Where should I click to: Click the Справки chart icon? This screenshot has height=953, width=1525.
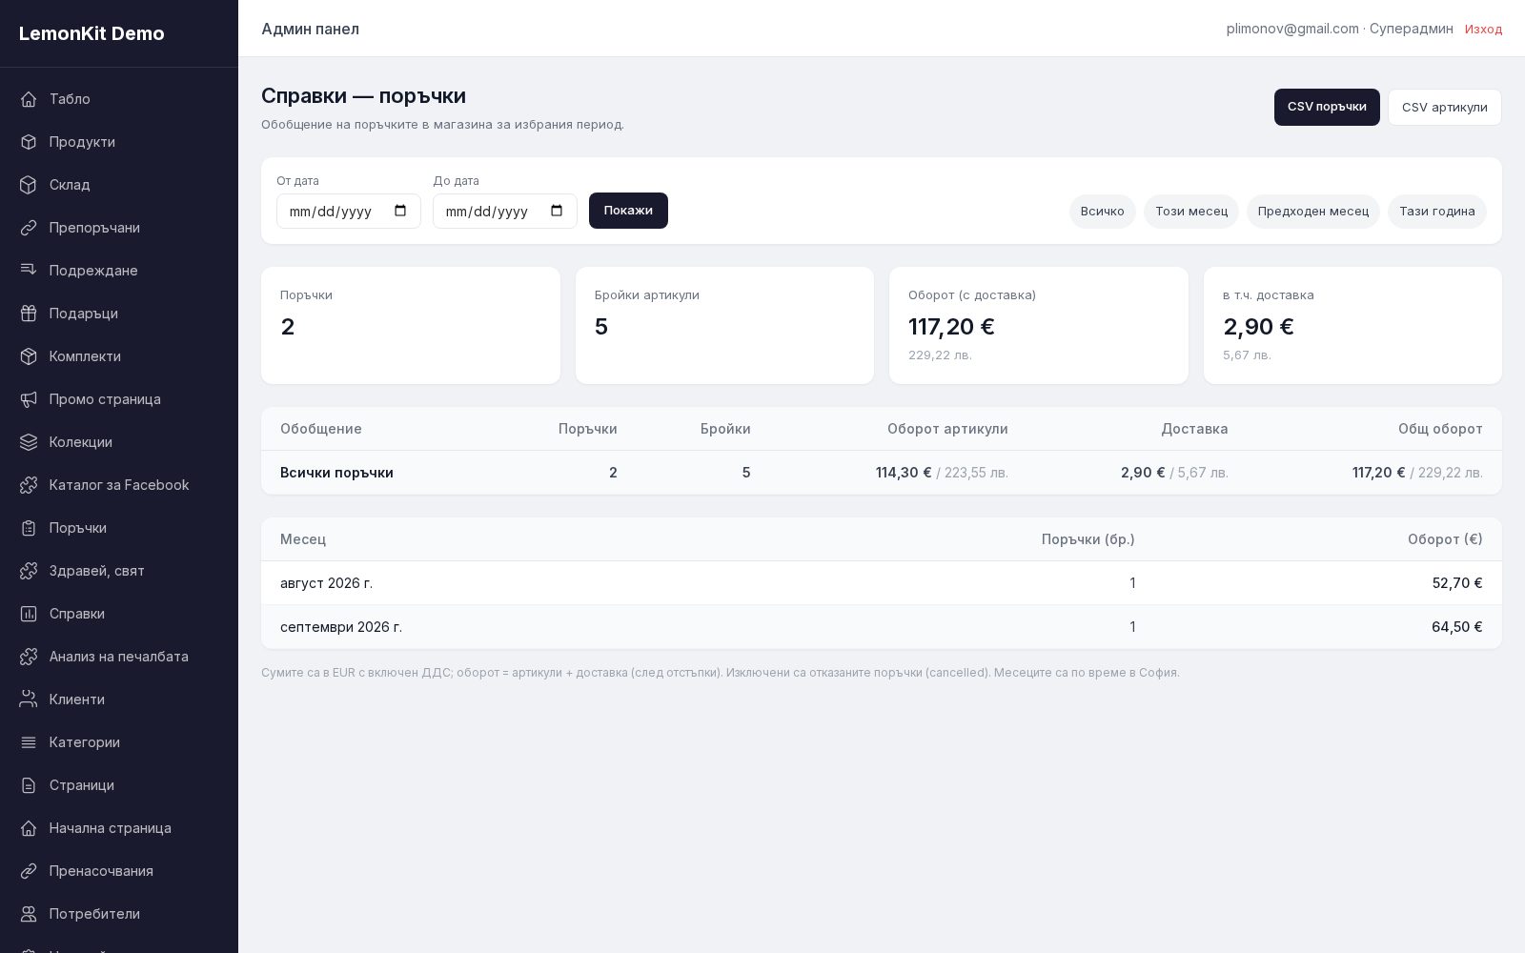point(29,614)
